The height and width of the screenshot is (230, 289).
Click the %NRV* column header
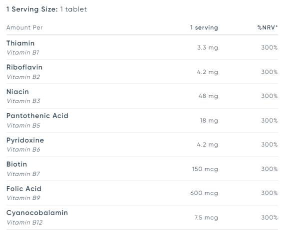[x=268, y=27]
